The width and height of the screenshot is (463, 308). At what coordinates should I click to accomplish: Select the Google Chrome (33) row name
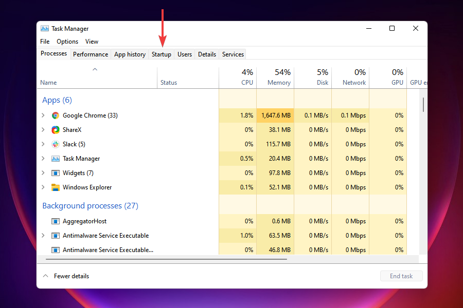[90, 115]
